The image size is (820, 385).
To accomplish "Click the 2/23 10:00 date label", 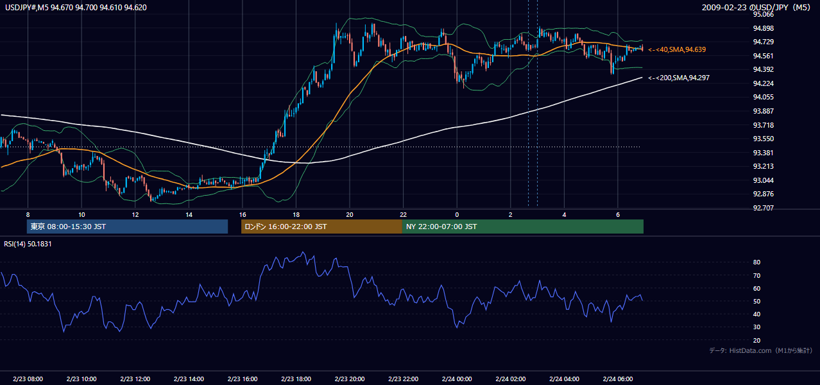I will 81,379.
